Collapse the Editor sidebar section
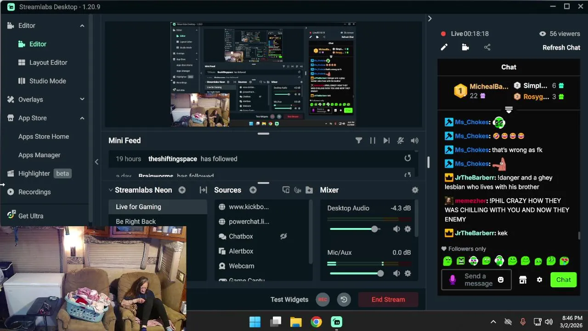 (x=82, y=26)
